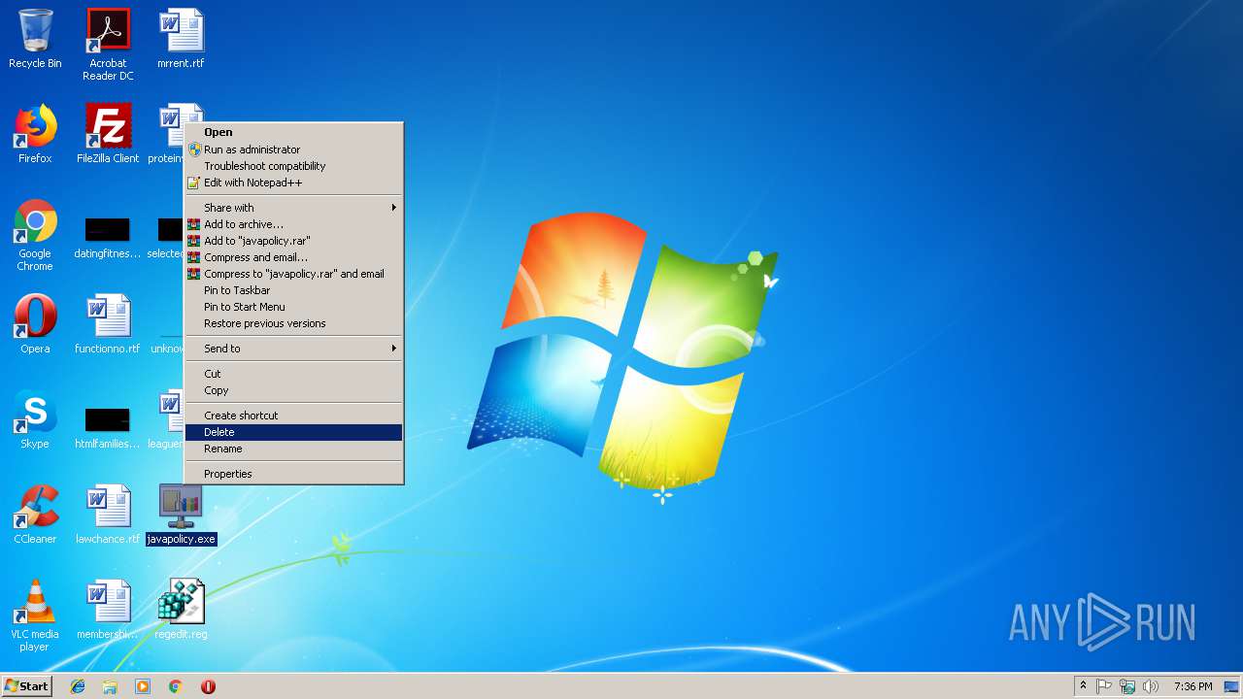This screenshot has height=699, width=1243.
Task: Choose Create shortcut
Action: click(x=293, y=416)
